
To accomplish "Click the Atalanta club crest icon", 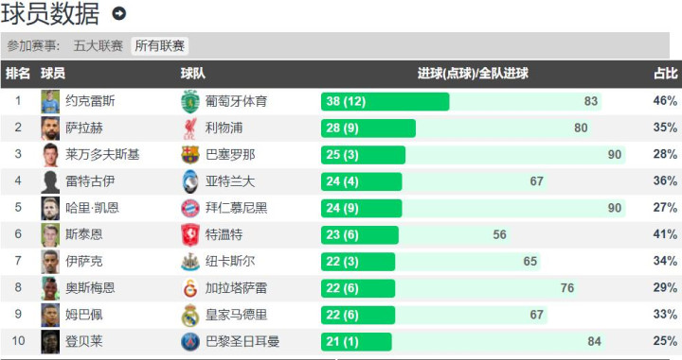I will coord(190,181).
